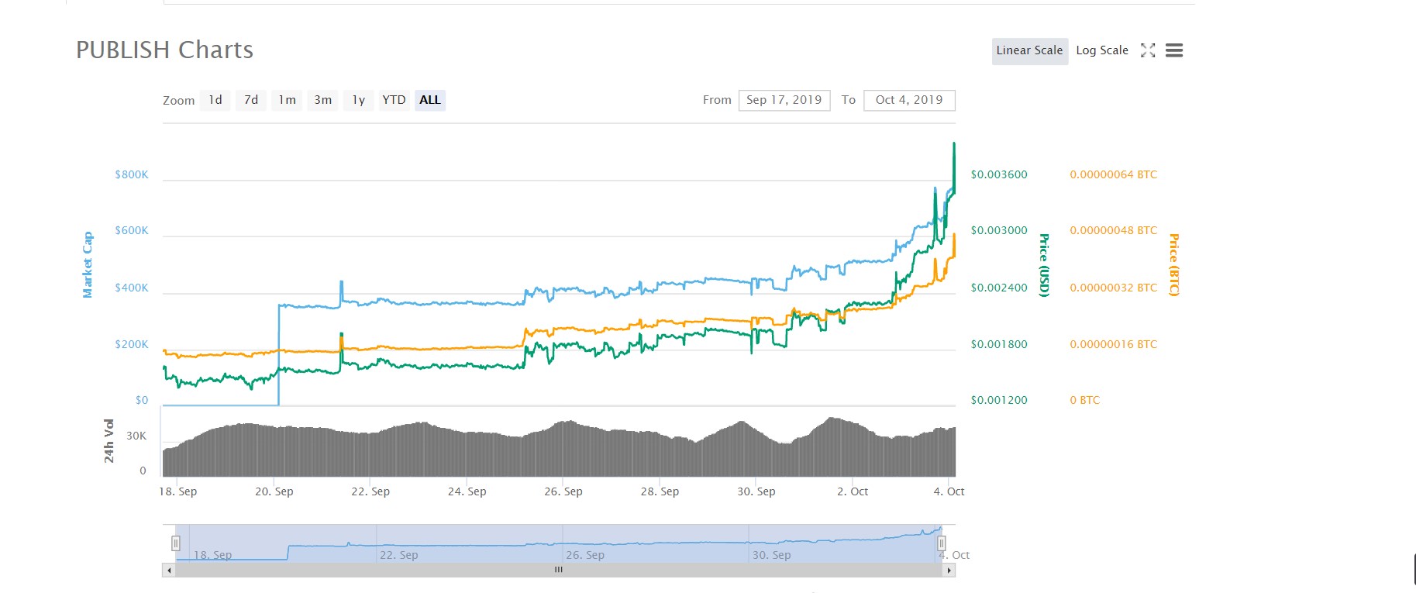Click the $400K market cap label
The image size is (1416, 593).
pos(132,288)
